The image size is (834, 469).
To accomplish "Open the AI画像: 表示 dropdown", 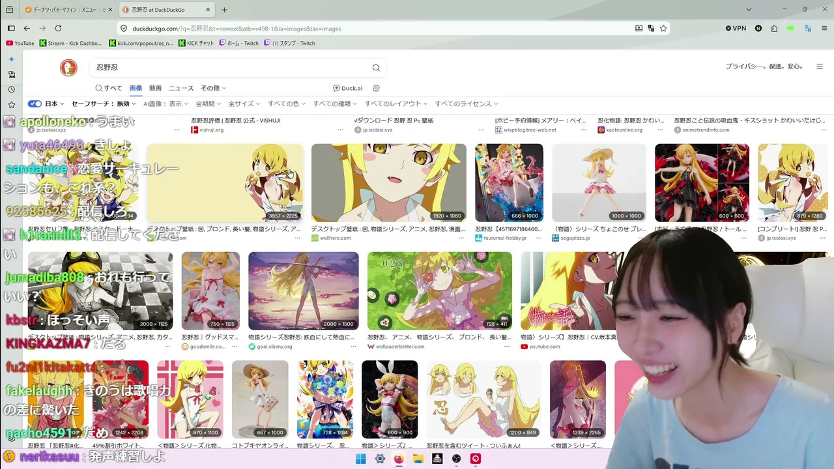I will [165, 104].
